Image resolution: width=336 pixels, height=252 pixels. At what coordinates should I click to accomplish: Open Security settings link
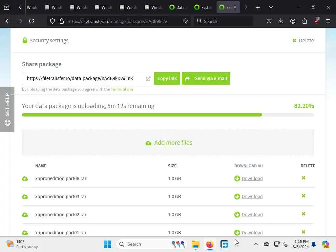[49, 40]
